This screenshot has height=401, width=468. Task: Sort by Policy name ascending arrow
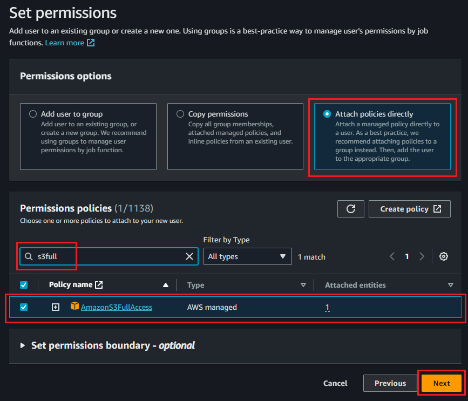[x=166, y=285]
